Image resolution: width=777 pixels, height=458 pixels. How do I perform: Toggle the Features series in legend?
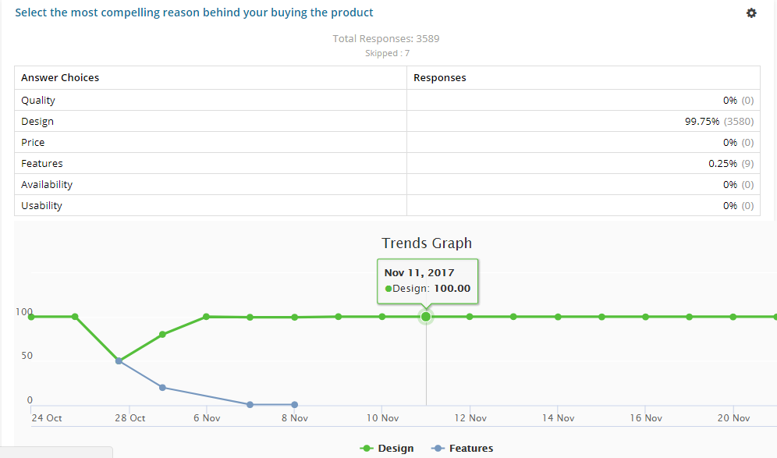coord(463,448)
